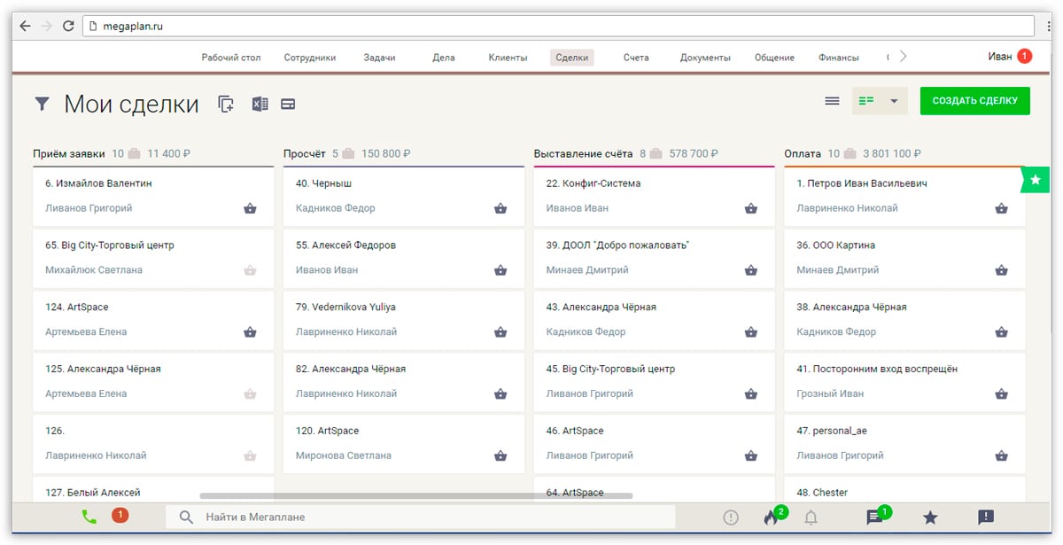Open the phone icon in bottom bar
The height and width of the screenshot is (545, 1063).
tap(89, 518)
